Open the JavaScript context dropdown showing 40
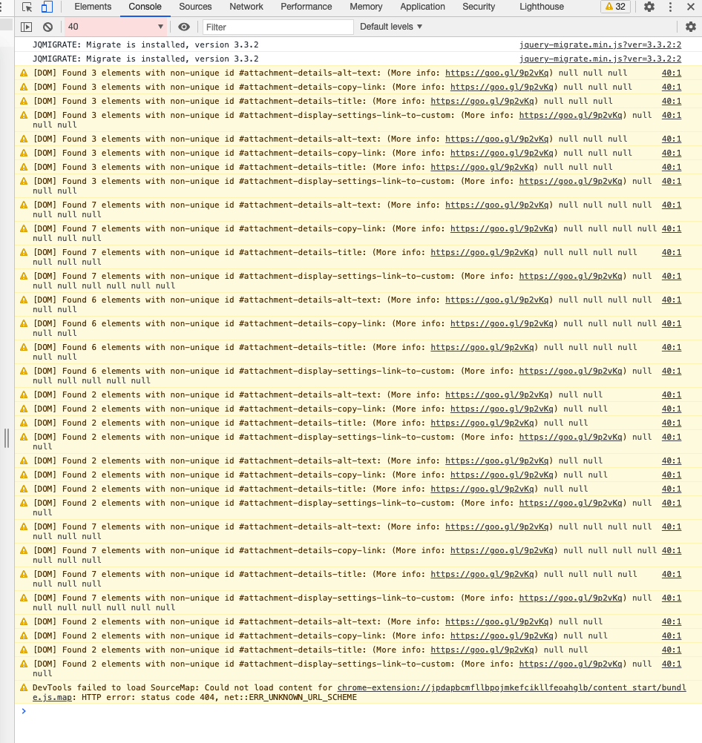 coord(116,27)
